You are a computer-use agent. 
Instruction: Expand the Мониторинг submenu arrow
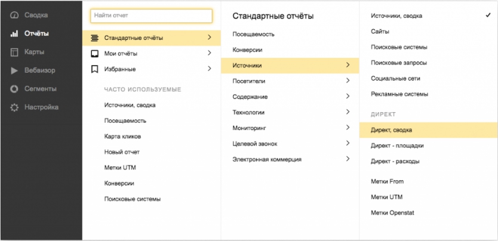pos(348,128)
